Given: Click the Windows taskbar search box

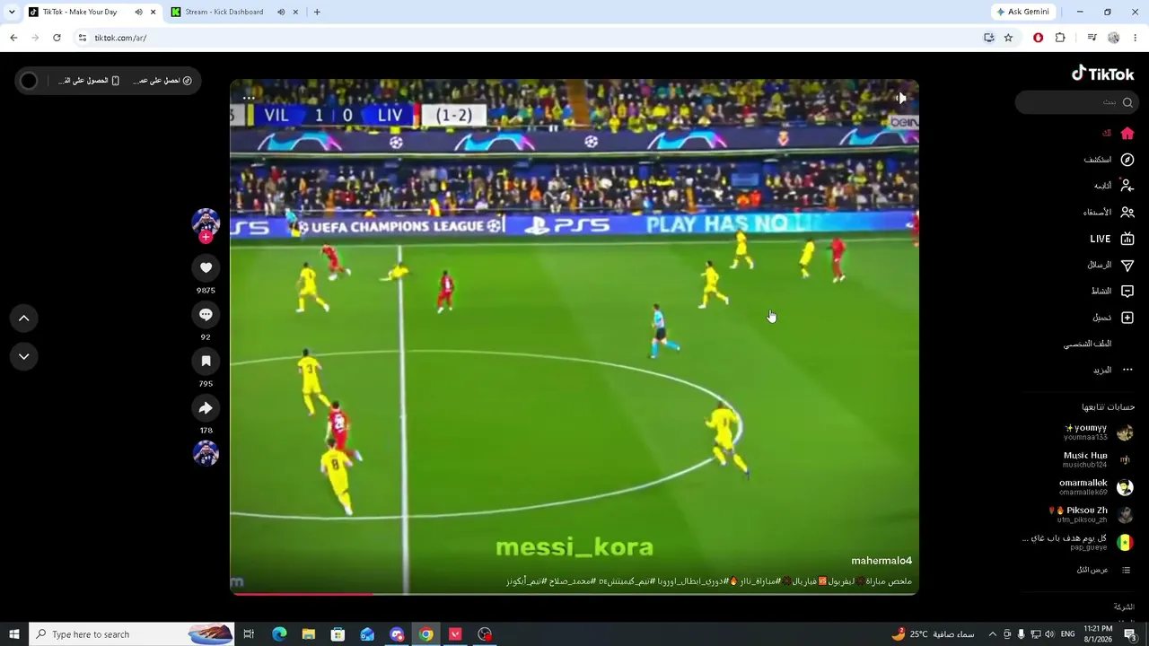Looking at the screenshot, I should 131,634.
